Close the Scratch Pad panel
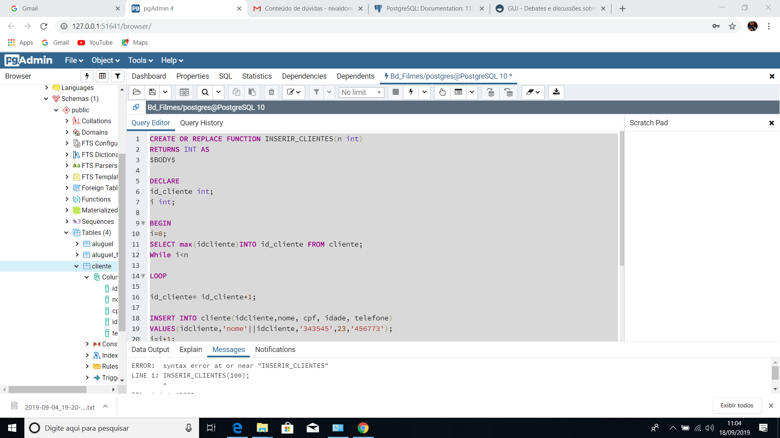The height and width of the screenshot is (438, 780). pos(771,123)
